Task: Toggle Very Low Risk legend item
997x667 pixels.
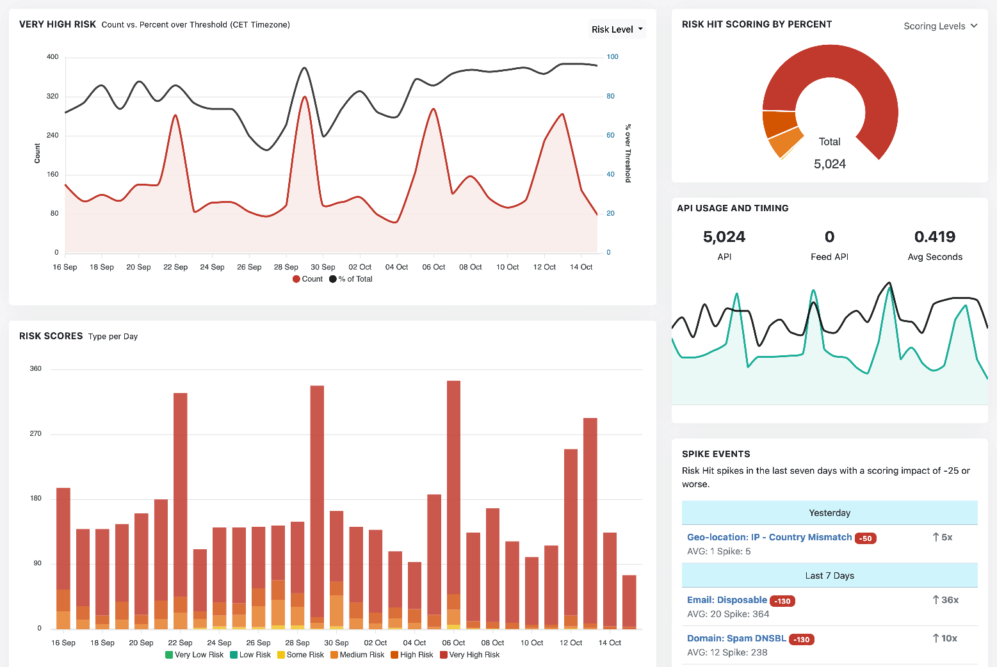Action: point(195,655)
